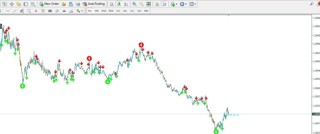320x134 pixels.
Task: Select the Triangle shape tool
Action: [x=64, y=11]
